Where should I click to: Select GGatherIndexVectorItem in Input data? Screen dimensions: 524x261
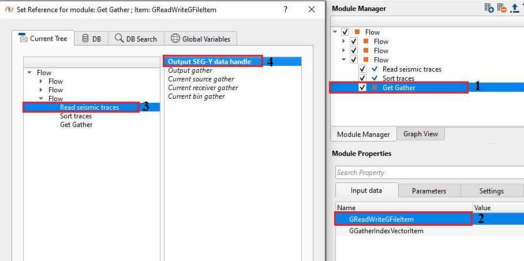click(386, 230)
